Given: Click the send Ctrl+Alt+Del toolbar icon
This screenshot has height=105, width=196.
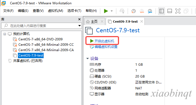Looking at the screenshot, I should coord(122,11).
